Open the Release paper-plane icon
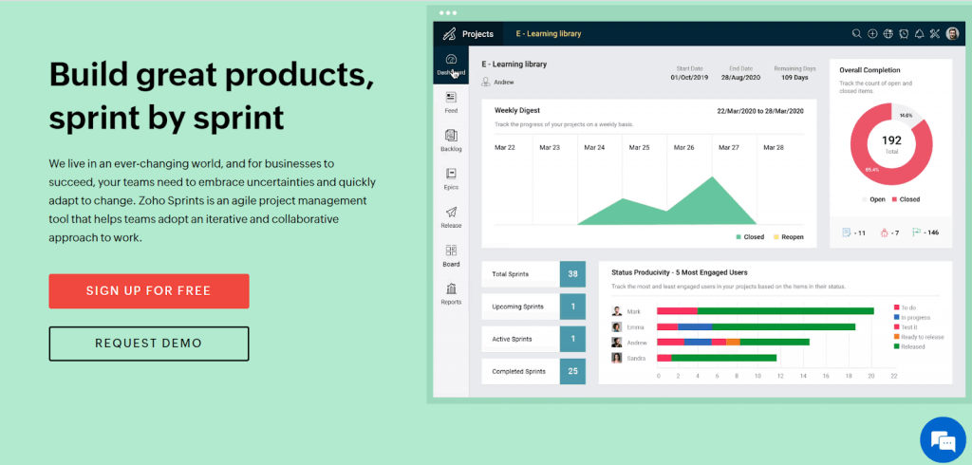Viewport: 972px width, 465px height. pyautogui.click(x=451, y=212)
